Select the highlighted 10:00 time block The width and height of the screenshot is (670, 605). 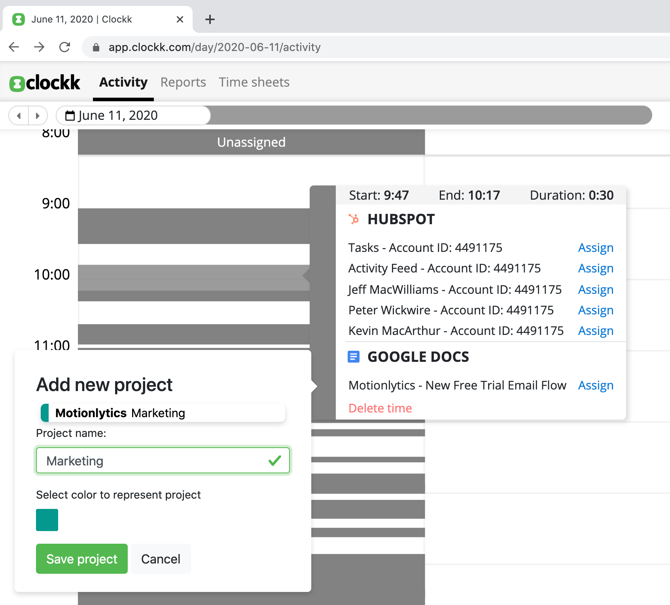point(194,278)
